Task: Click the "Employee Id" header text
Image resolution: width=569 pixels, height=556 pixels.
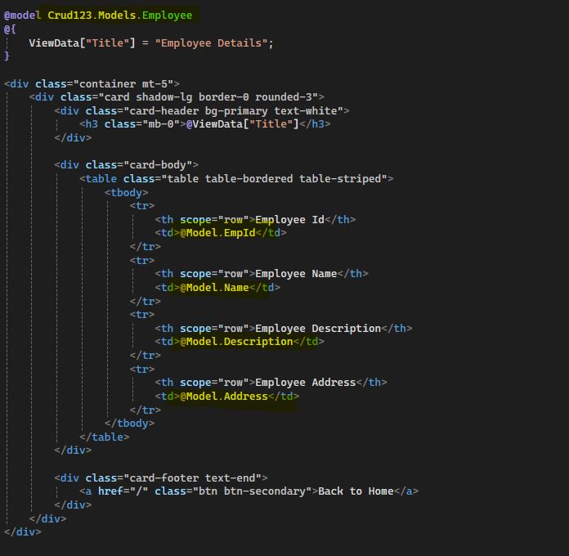Action: point(289,219)
